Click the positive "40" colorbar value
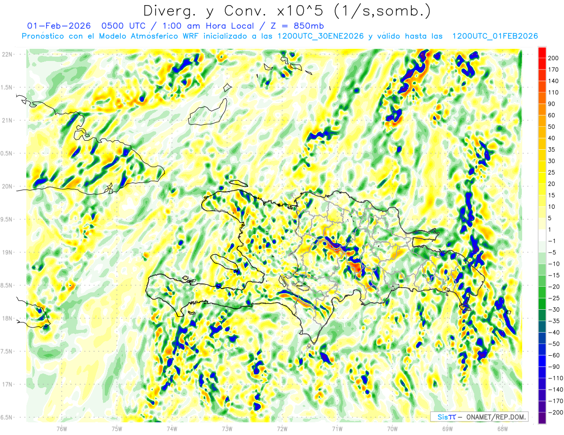This screenshot has height=435, width=564. tap(552, 138)
